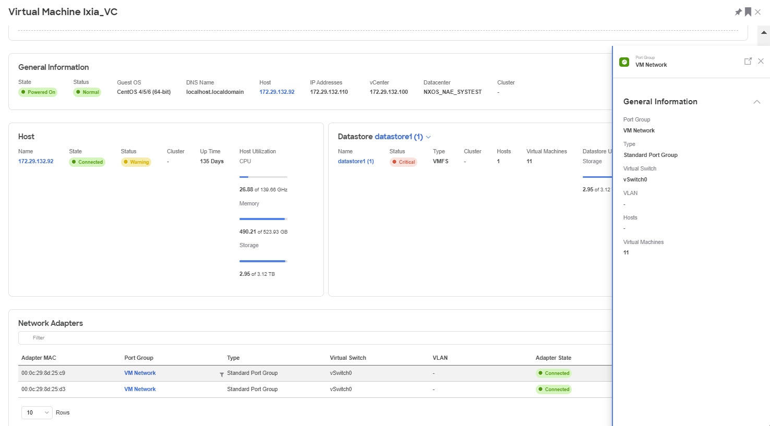The height and width of the screenshot is (426, 770).
Task: Click the Warning status badge for the host
Action: (136, 162)
